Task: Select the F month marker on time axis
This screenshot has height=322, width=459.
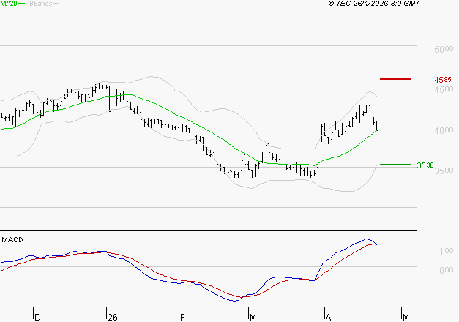Action: coord(182,318)
